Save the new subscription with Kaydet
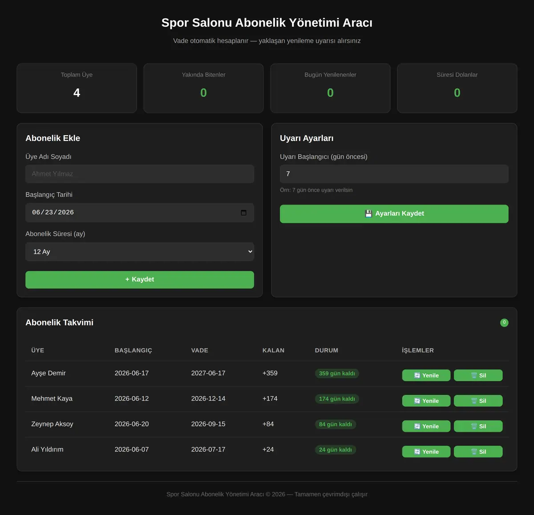Screen dimensions: 534x515 tap(140, 280)
